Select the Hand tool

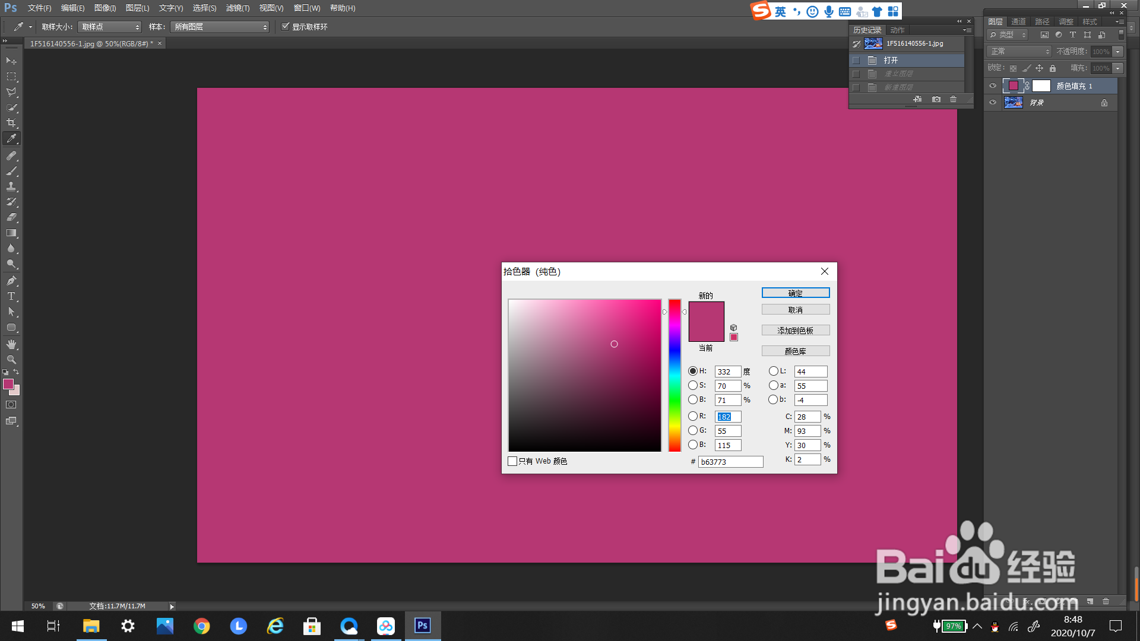11,344
